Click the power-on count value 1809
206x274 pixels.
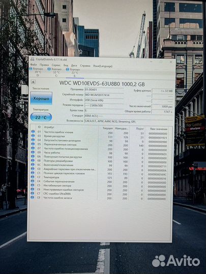[x=163, y=107]
